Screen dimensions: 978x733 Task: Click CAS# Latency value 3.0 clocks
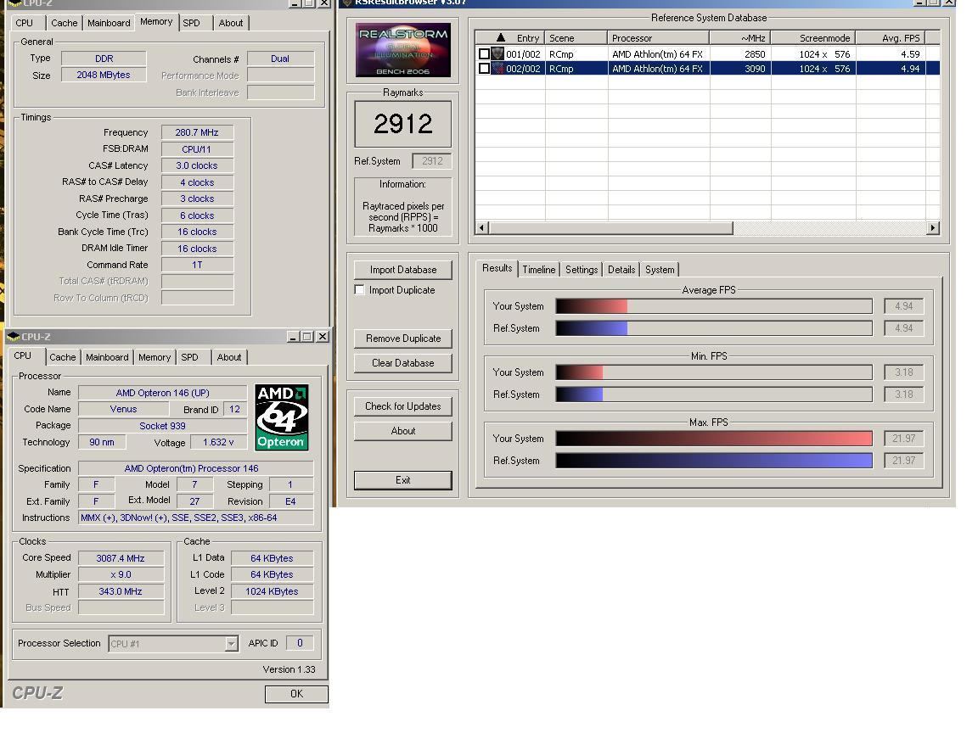[x=197, y=165]
